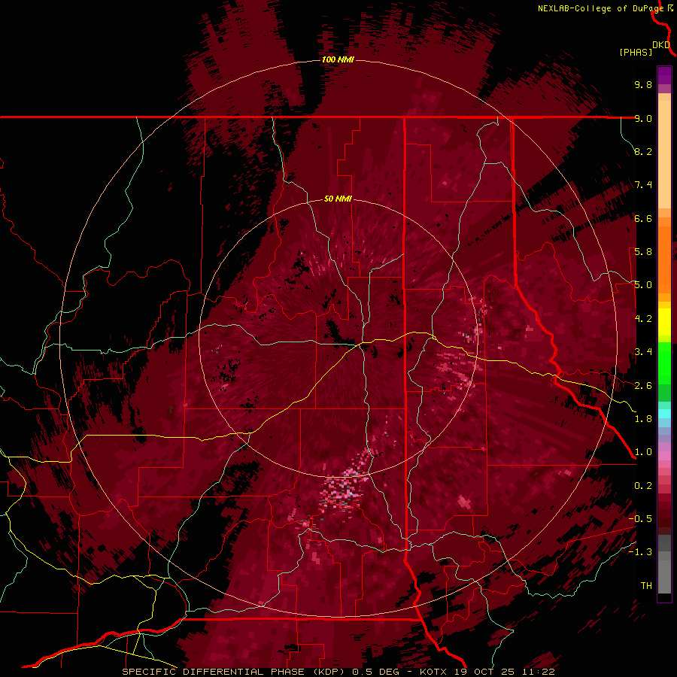This screenshot has width=677, height=677.
Task: Click the 4.2 legend value
Action: coord(643,319)
